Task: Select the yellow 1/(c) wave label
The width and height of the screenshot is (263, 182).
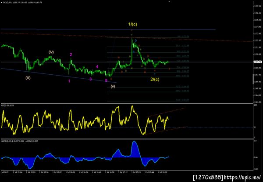Action: coord(133,24)
